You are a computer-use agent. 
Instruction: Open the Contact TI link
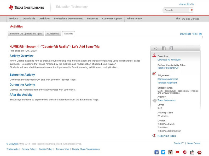[179, 143]
